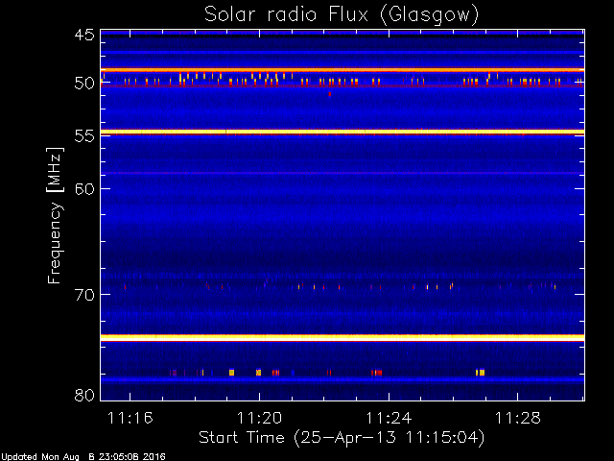Select the "Start Time (25-Apr-13 11:15:04)" label
The height and width of the screenshot is (461, 614).
[x=342, y=438]
